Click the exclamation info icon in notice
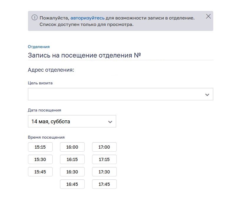The width and height of the screenshot is (230, 200). pyautogui.click(x=34, y=17)
